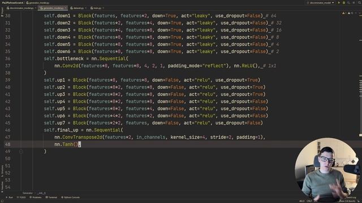Open the Project tool window sidebar tab
This screenshot has width=362, height=203.
[x=2, y=12]
